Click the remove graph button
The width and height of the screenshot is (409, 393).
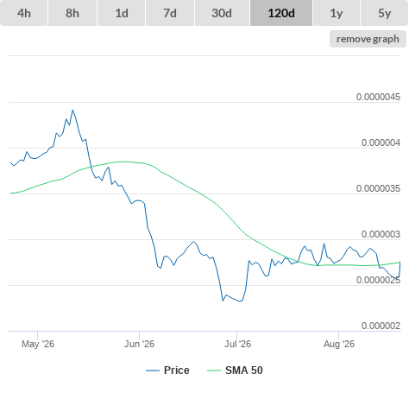point(368,39)
